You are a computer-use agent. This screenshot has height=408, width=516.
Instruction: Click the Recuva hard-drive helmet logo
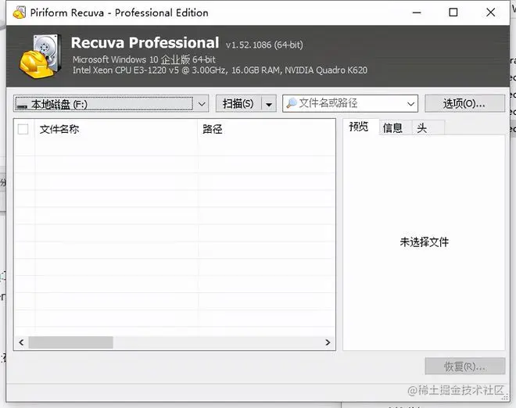41,55
